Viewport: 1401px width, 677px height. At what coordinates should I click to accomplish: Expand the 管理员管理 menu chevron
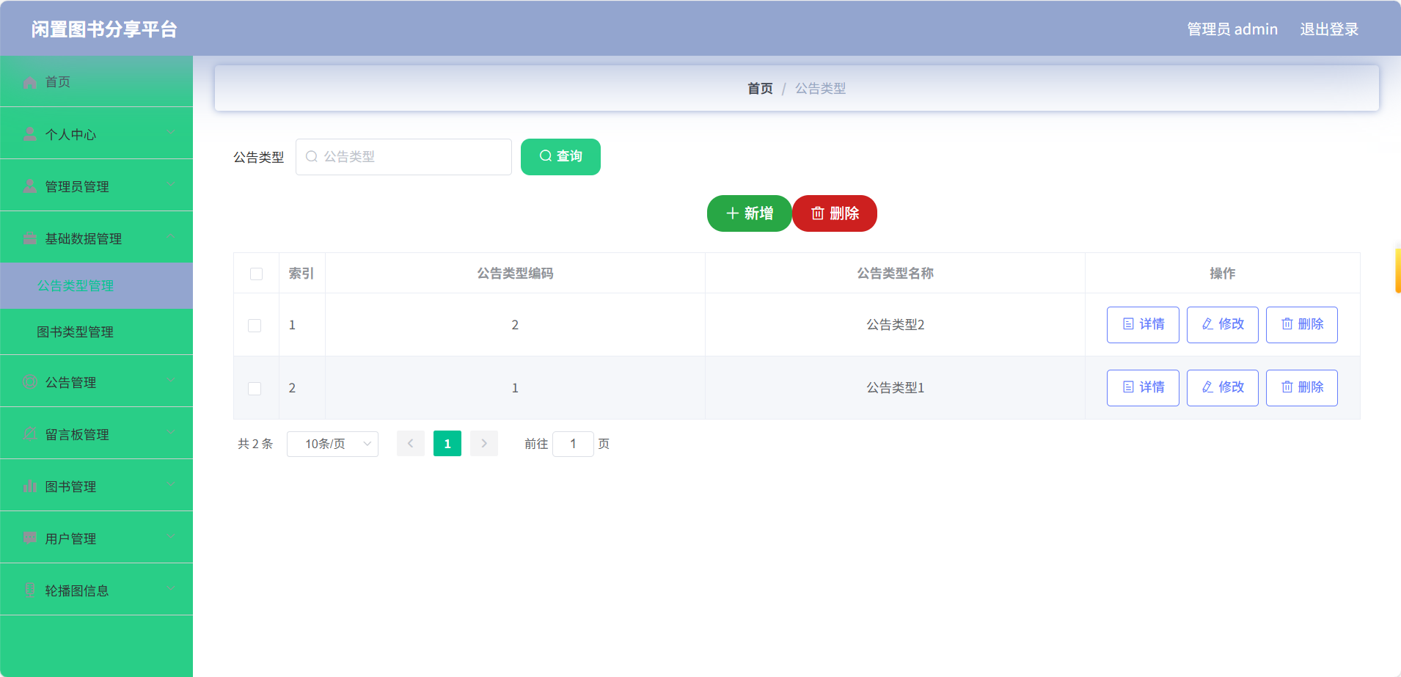[x=170, y=185]
